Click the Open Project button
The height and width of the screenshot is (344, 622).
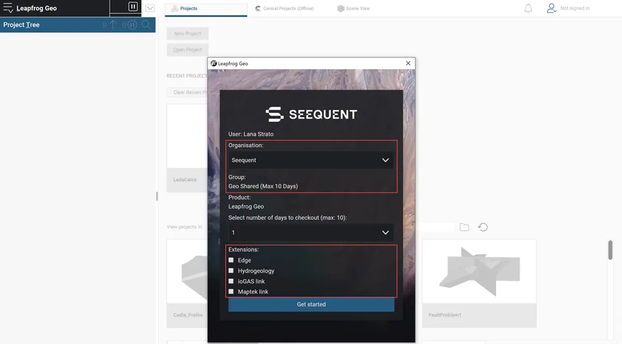187,50
